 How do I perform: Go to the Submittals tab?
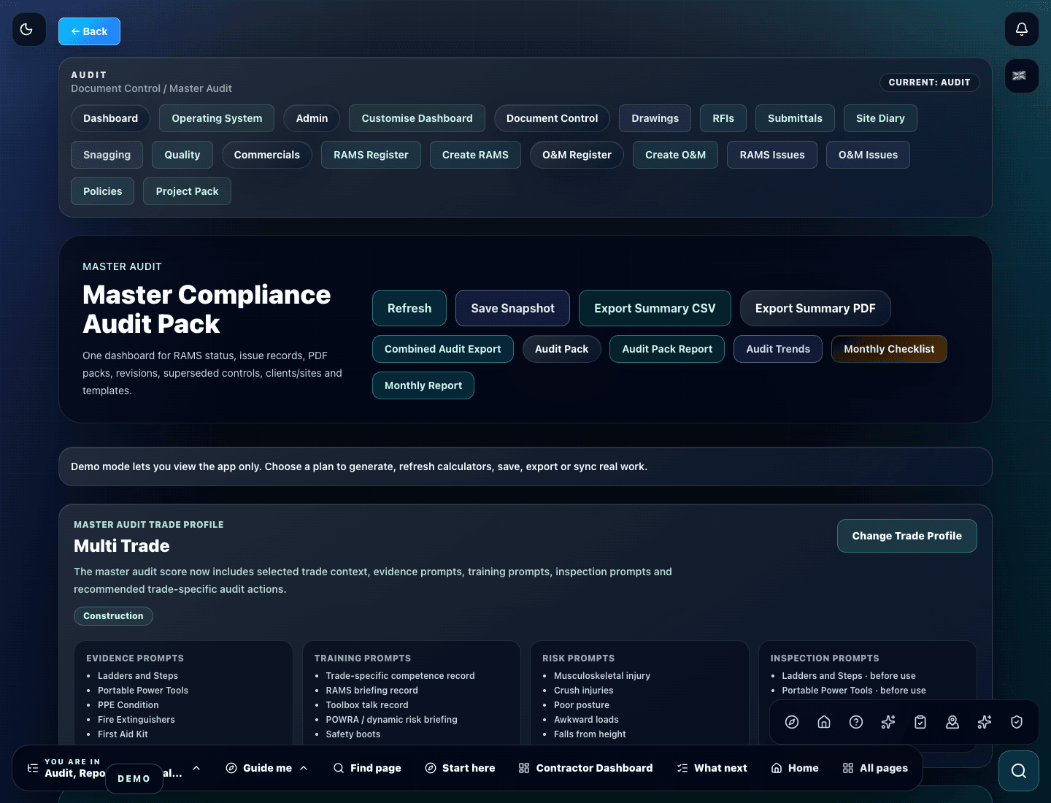click(x=795, y=118)
